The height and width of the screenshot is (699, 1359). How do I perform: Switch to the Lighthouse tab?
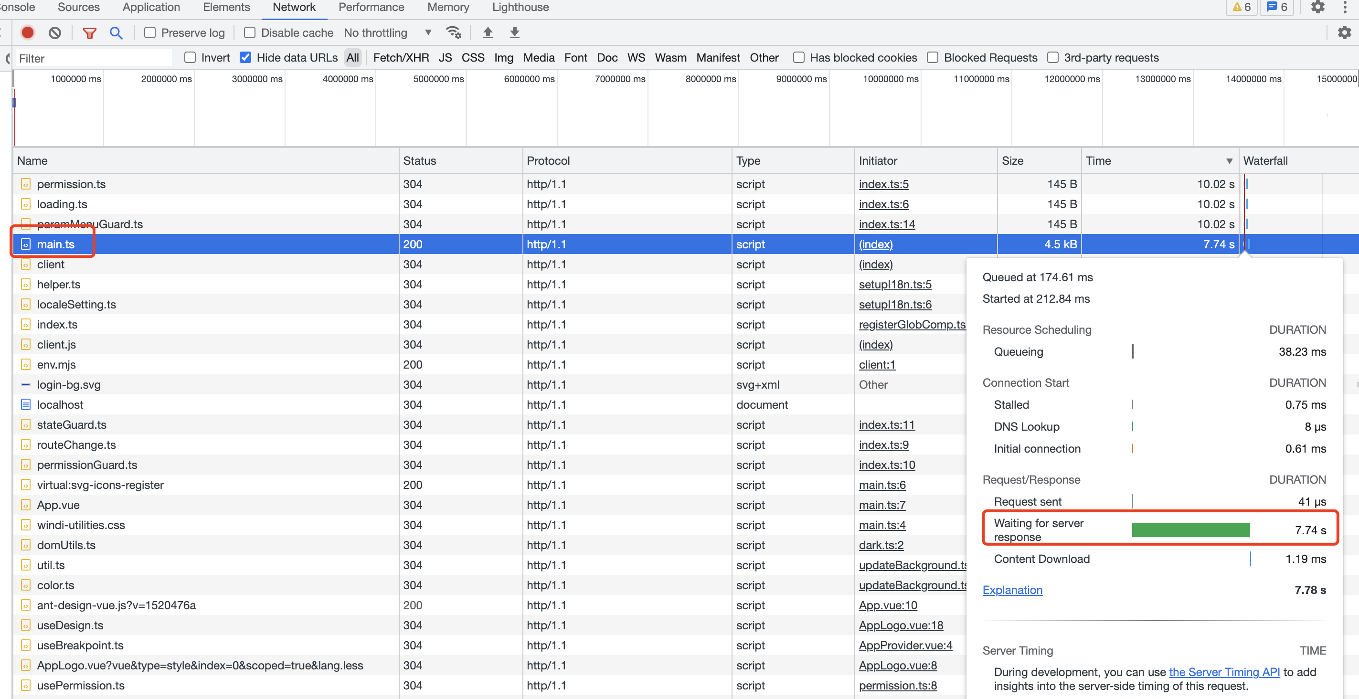[x=520, y=7]
